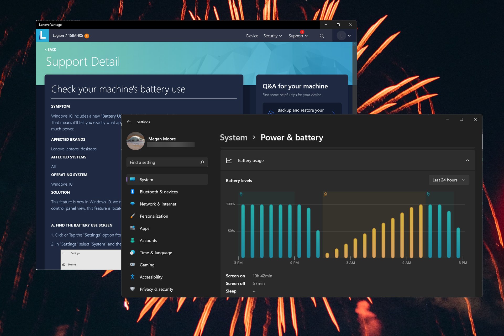Select Apps in Settings sidebar
Image resolution: width=504 pixels, height=336 pixels.
click(x=167, y=228)
